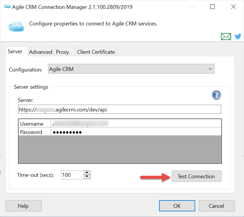The height and width of the screenshot is (217, 244).
Task: Open the Client Certificate tab
Action: pyautogui.click(x=96, y=52)
